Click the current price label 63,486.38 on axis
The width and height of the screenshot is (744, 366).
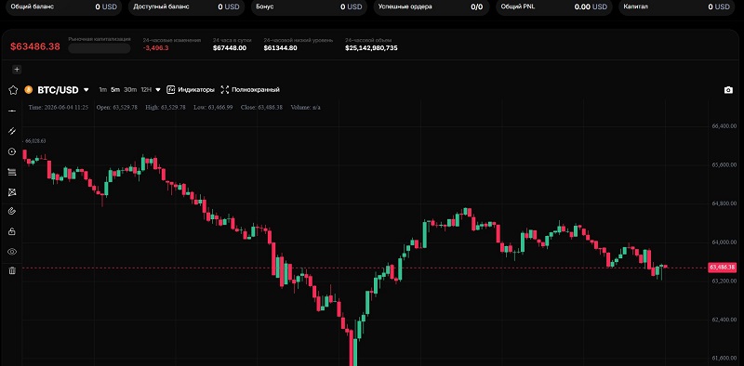723,268
